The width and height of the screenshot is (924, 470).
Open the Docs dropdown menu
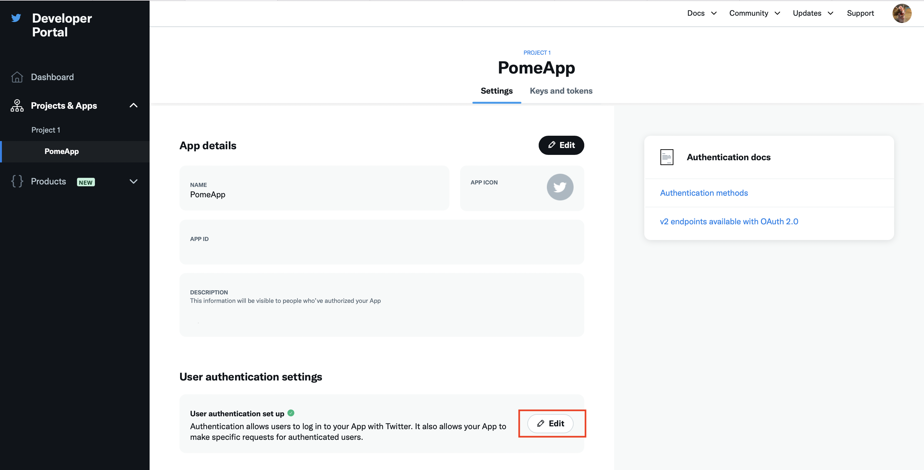click(x=701, y=13)
